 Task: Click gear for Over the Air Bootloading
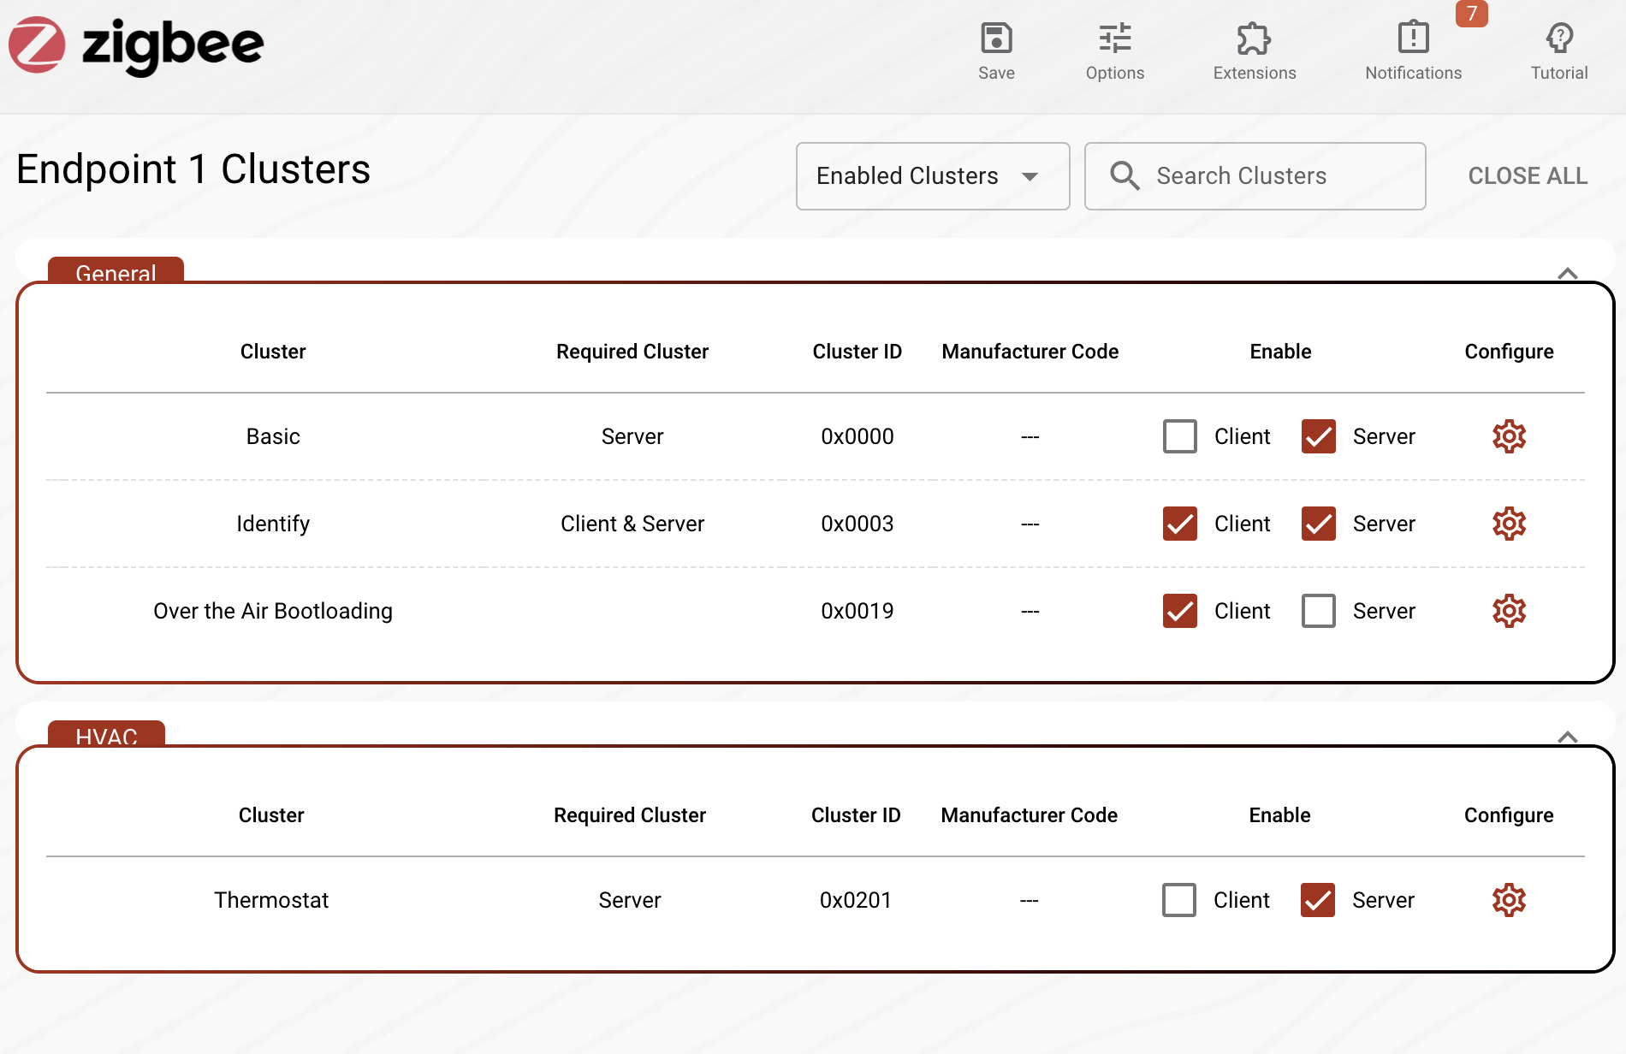[1509, 611]
